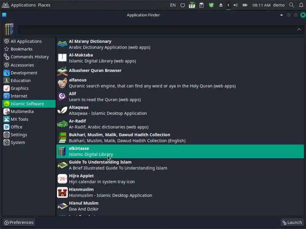306x229 pixels.
Task: Click the elkirtasse books icon in list
Action: click(62, 151)
